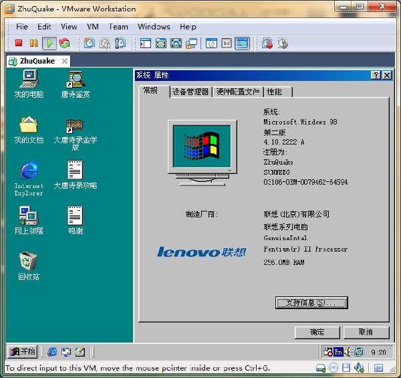Click the 开始 Start button
The width and height of the screenshot is (401, 378).
(23, 352)
